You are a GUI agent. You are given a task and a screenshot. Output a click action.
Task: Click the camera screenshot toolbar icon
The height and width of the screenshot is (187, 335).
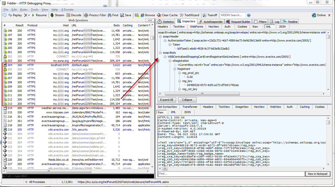point(137,15)
